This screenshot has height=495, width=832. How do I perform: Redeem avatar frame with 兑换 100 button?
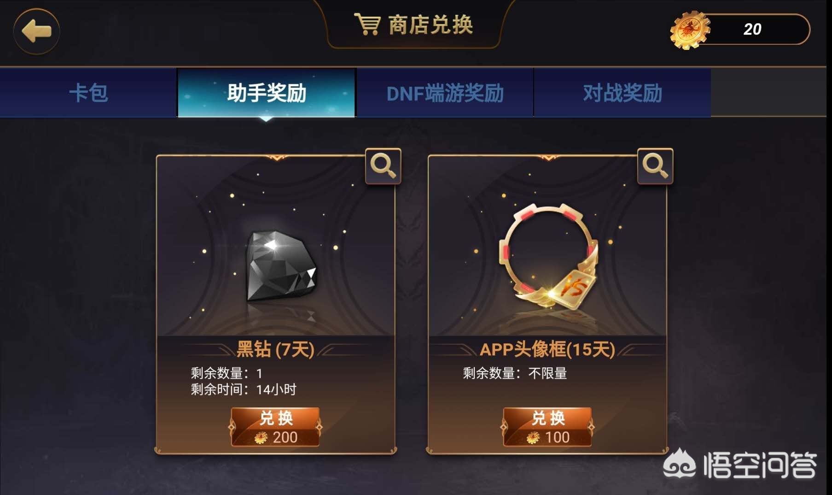pyautogui.click(x=547, y=427)
